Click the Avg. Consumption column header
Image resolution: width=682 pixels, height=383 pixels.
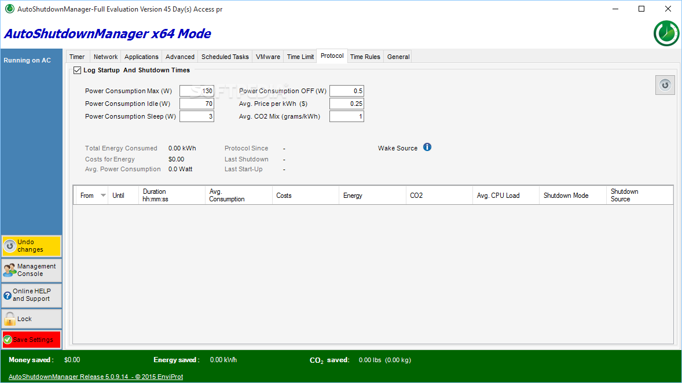pos(239,195)
